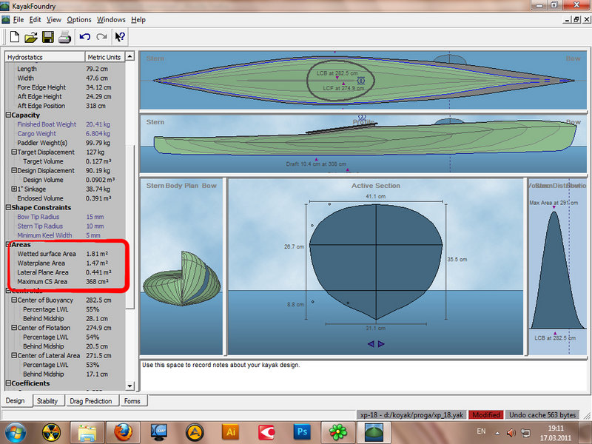
Task: Click the Metric Units column header
Action: pyautogui.click(x=104, y=57)
